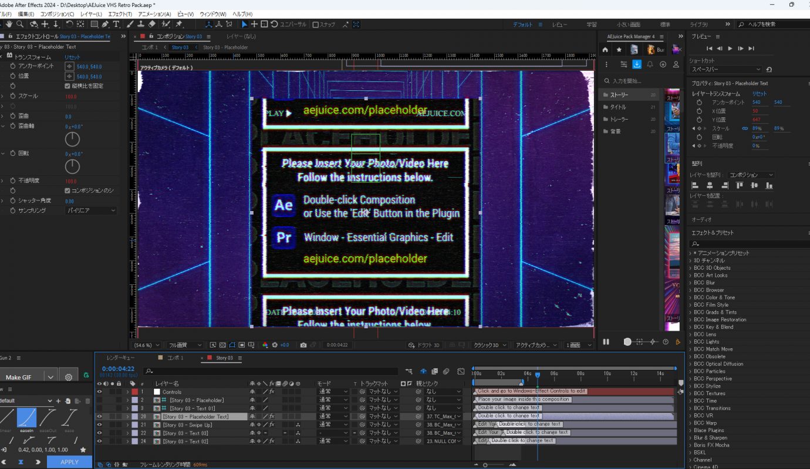Select the Pen tool in the toolbar
Screen dimensions: 810x469
click(105, 24)
